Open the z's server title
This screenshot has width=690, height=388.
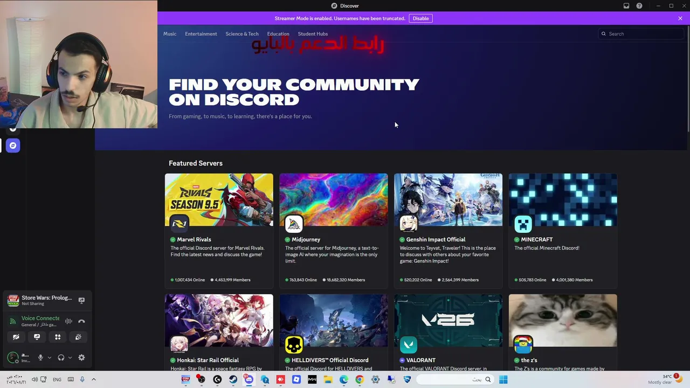(x=529, y=360)
